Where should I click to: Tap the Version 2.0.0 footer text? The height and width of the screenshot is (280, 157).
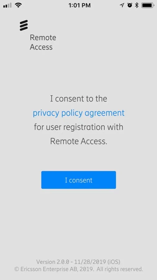coord(78,262)
